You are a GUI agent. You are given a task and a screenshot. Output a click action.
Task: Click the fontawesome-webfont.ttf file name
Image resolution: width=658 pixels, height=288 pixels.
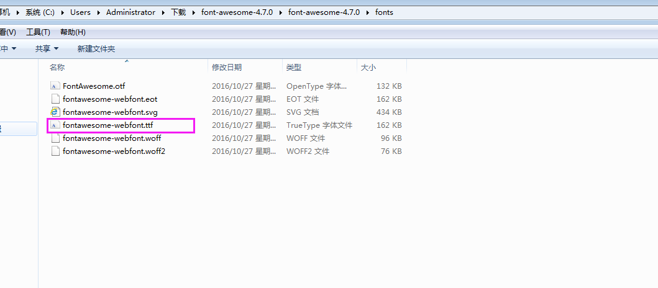point(109,125)
